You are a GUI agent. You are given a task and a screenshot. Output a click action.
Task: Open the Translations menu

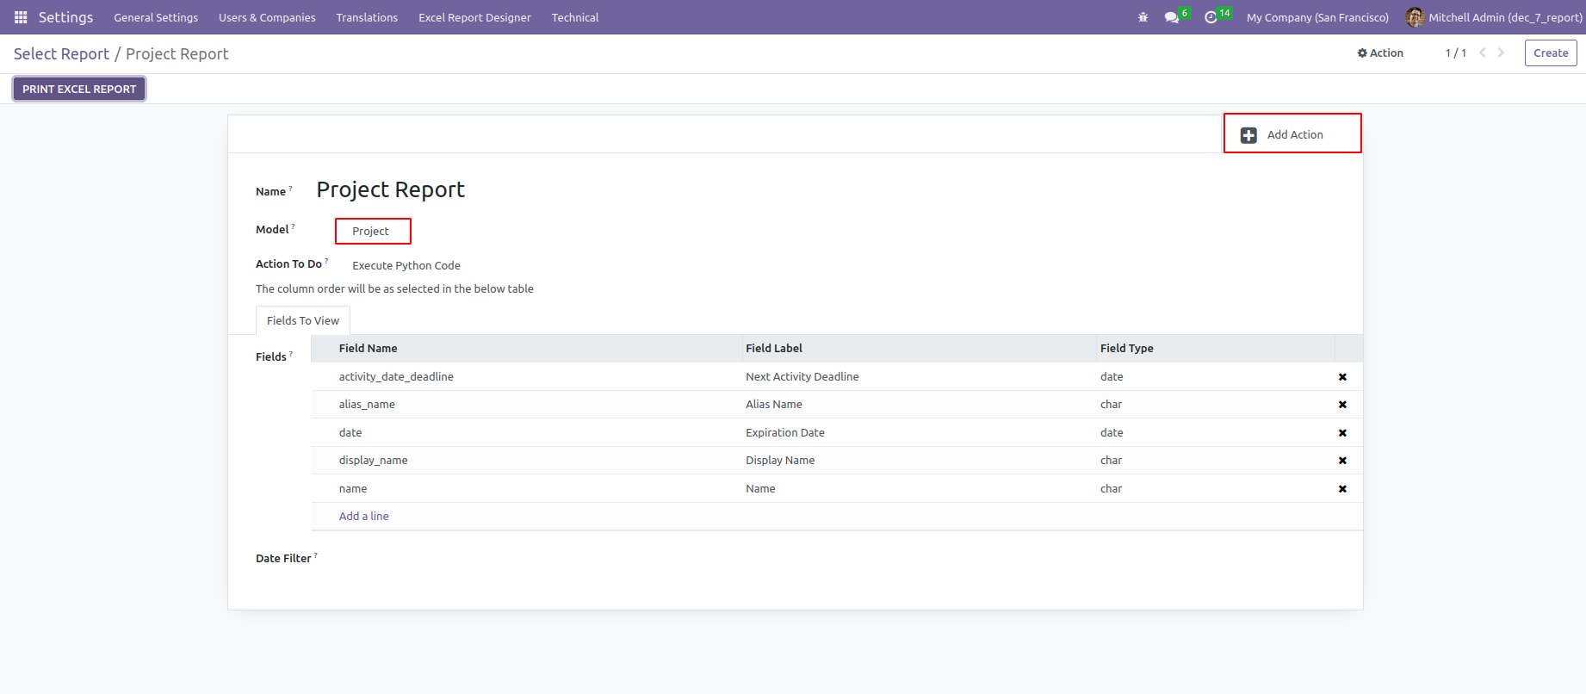coord(367,17)
